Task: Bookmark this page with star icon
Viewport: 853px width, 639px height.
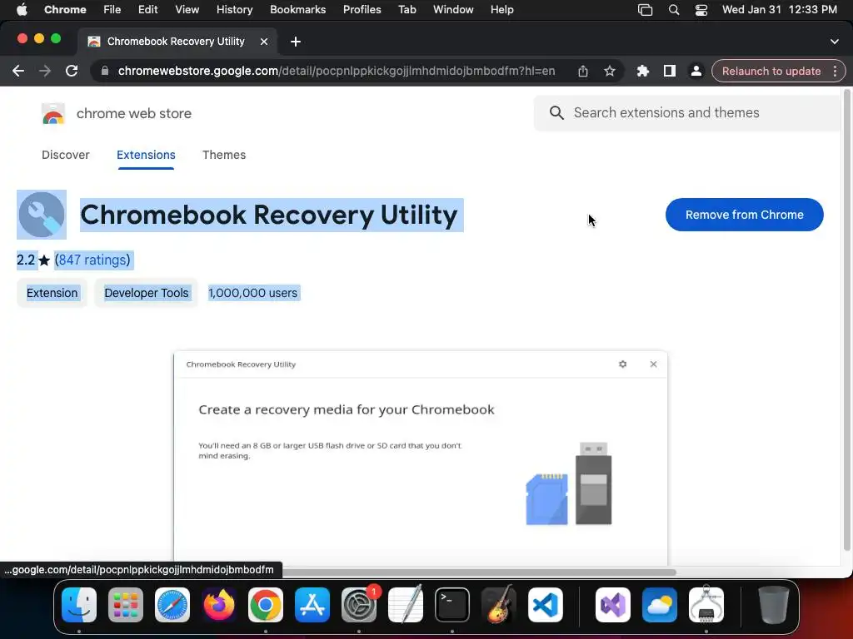Action: coord(609,72)
